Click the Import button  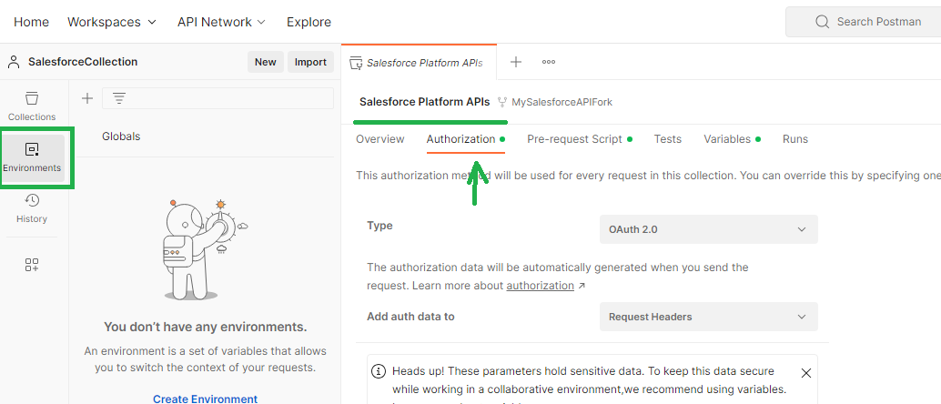tap(310, 62)
